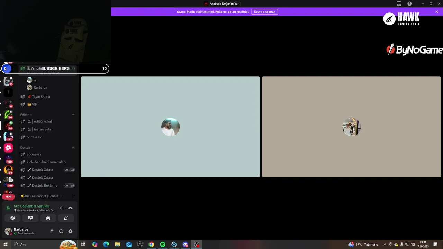
Task: Start screen share from voice panel
Action: 30,218
